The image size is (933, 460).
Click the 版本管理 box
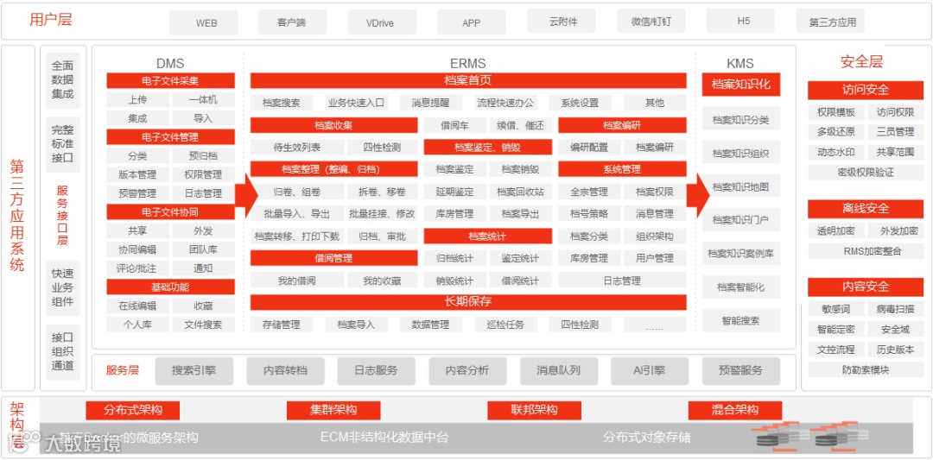click(x=137, y=174)
